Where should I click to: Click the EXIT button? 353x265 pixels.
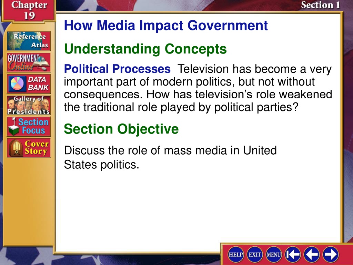[x=255, y=255]
